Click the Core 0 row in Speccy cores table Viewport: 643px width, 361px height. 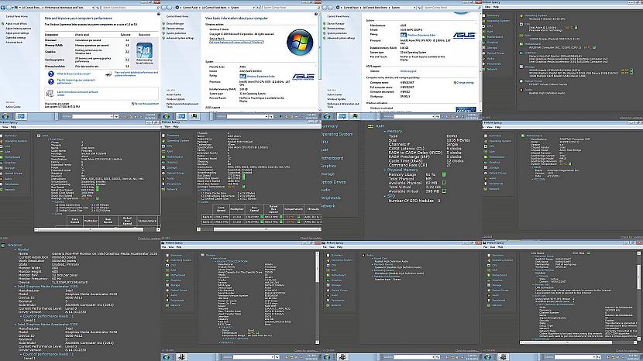point(261,217)
